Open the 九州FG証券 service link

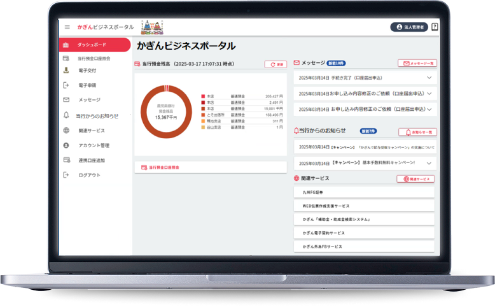[364, 192]
